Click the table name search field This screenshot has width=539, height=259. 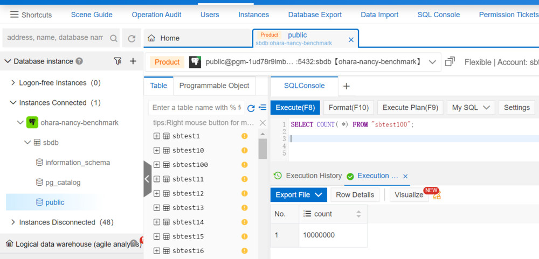pos(198,108)
